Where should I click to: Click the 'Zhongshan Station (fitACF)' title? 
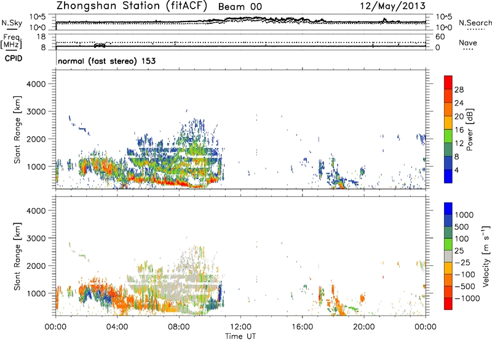132,6
